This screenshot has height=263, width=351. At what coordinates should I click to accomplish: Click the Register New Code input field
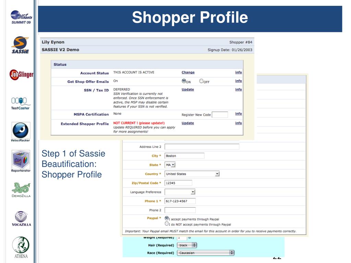click(x=220, y=115)
